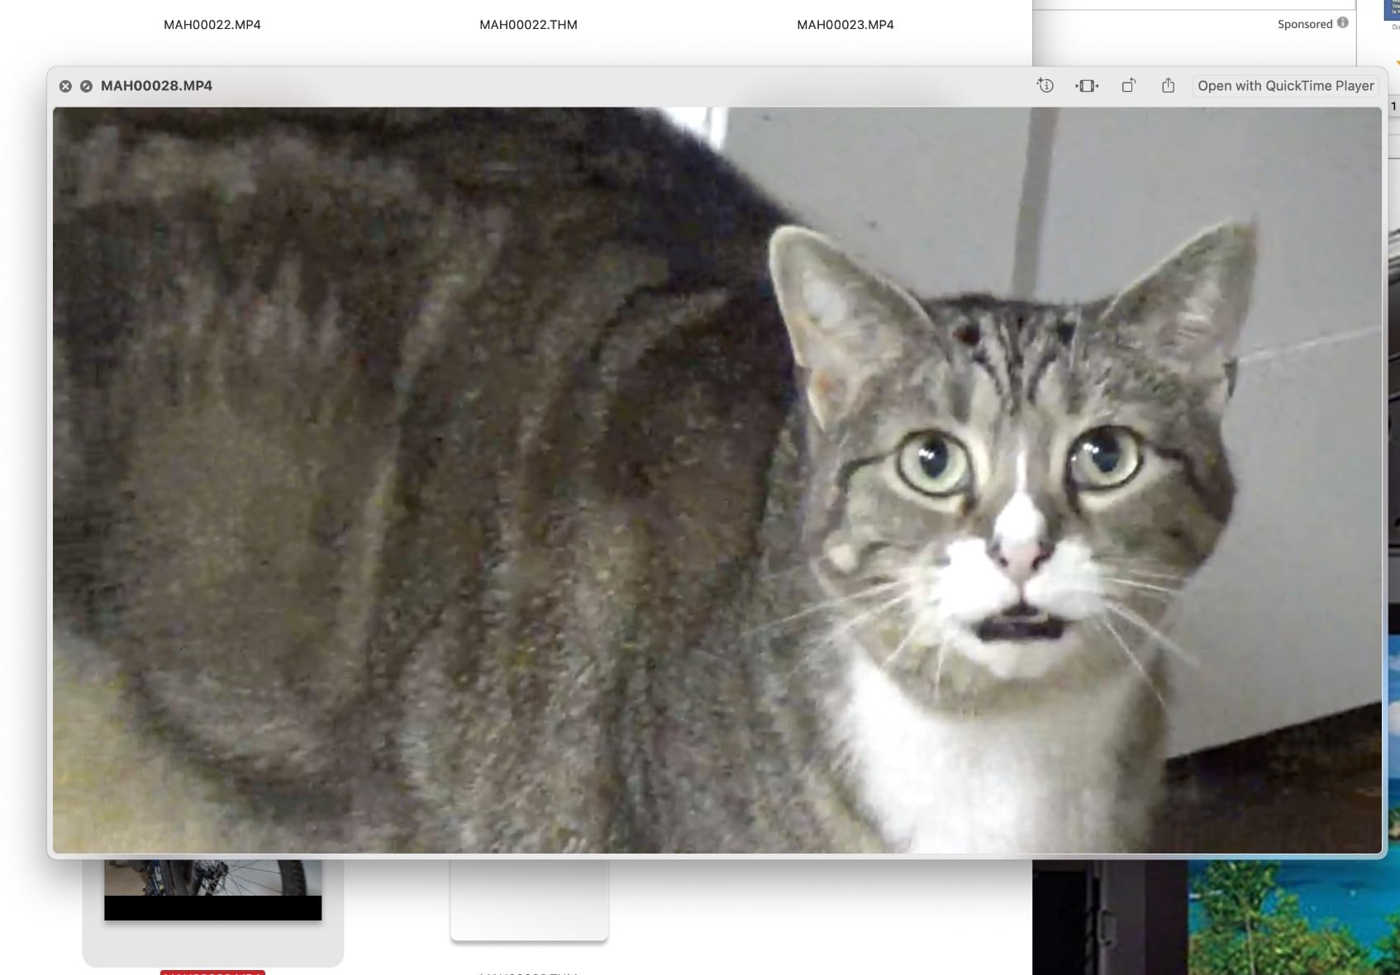Rotate the video left
The height and width of the screenshot is (975, 1400).
click(1128, 85)
